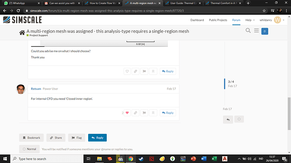
Task: Like the first post with heart icon
Action: click(x=127, y=71)
